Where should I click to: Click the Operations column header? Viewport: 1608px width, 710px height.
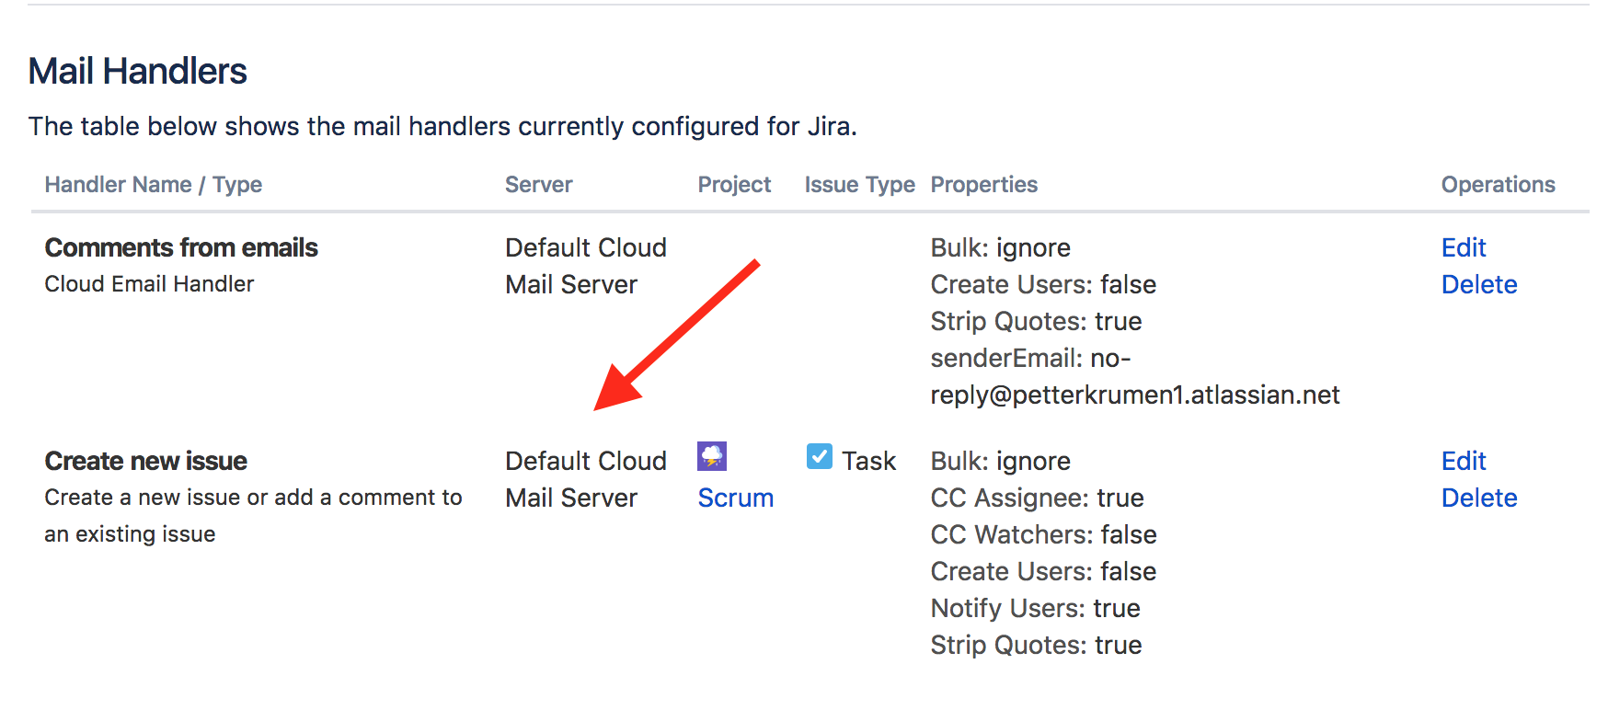tap(1499, 185)
